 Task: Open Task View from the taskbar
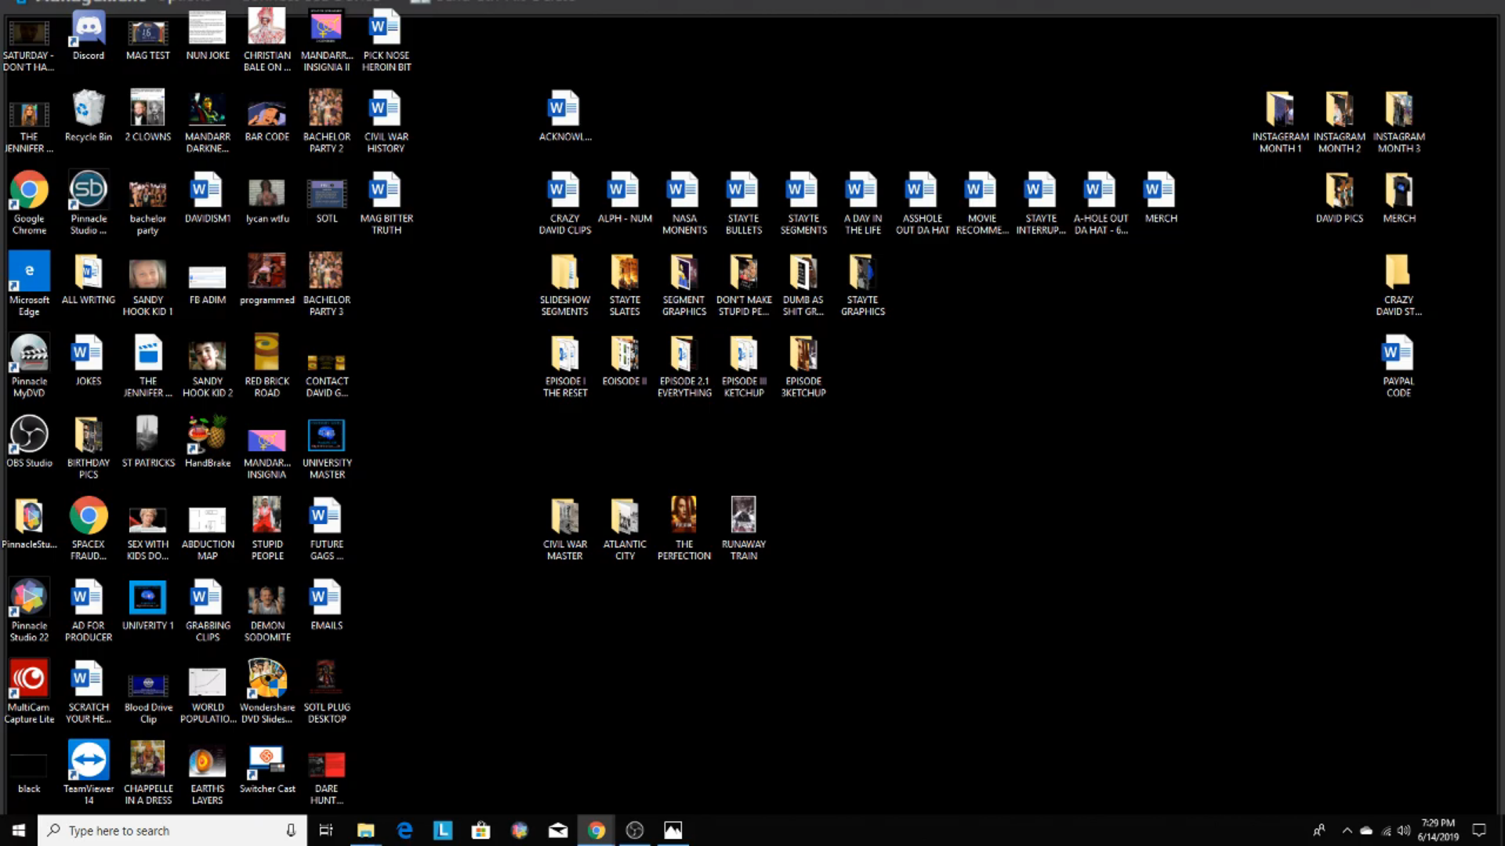(326, 830)
